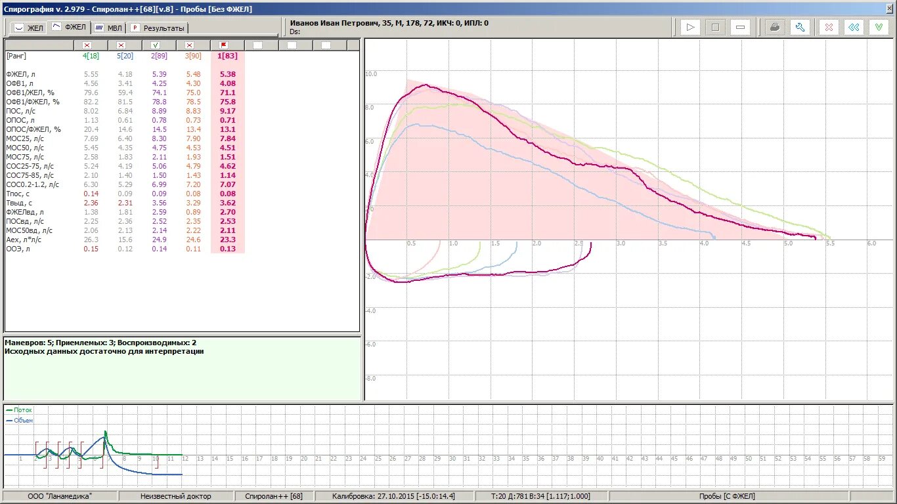Click the Aex, л*л/с row label
The height and width of the screenshot is (504, 897).
click(x=24, y=240)
